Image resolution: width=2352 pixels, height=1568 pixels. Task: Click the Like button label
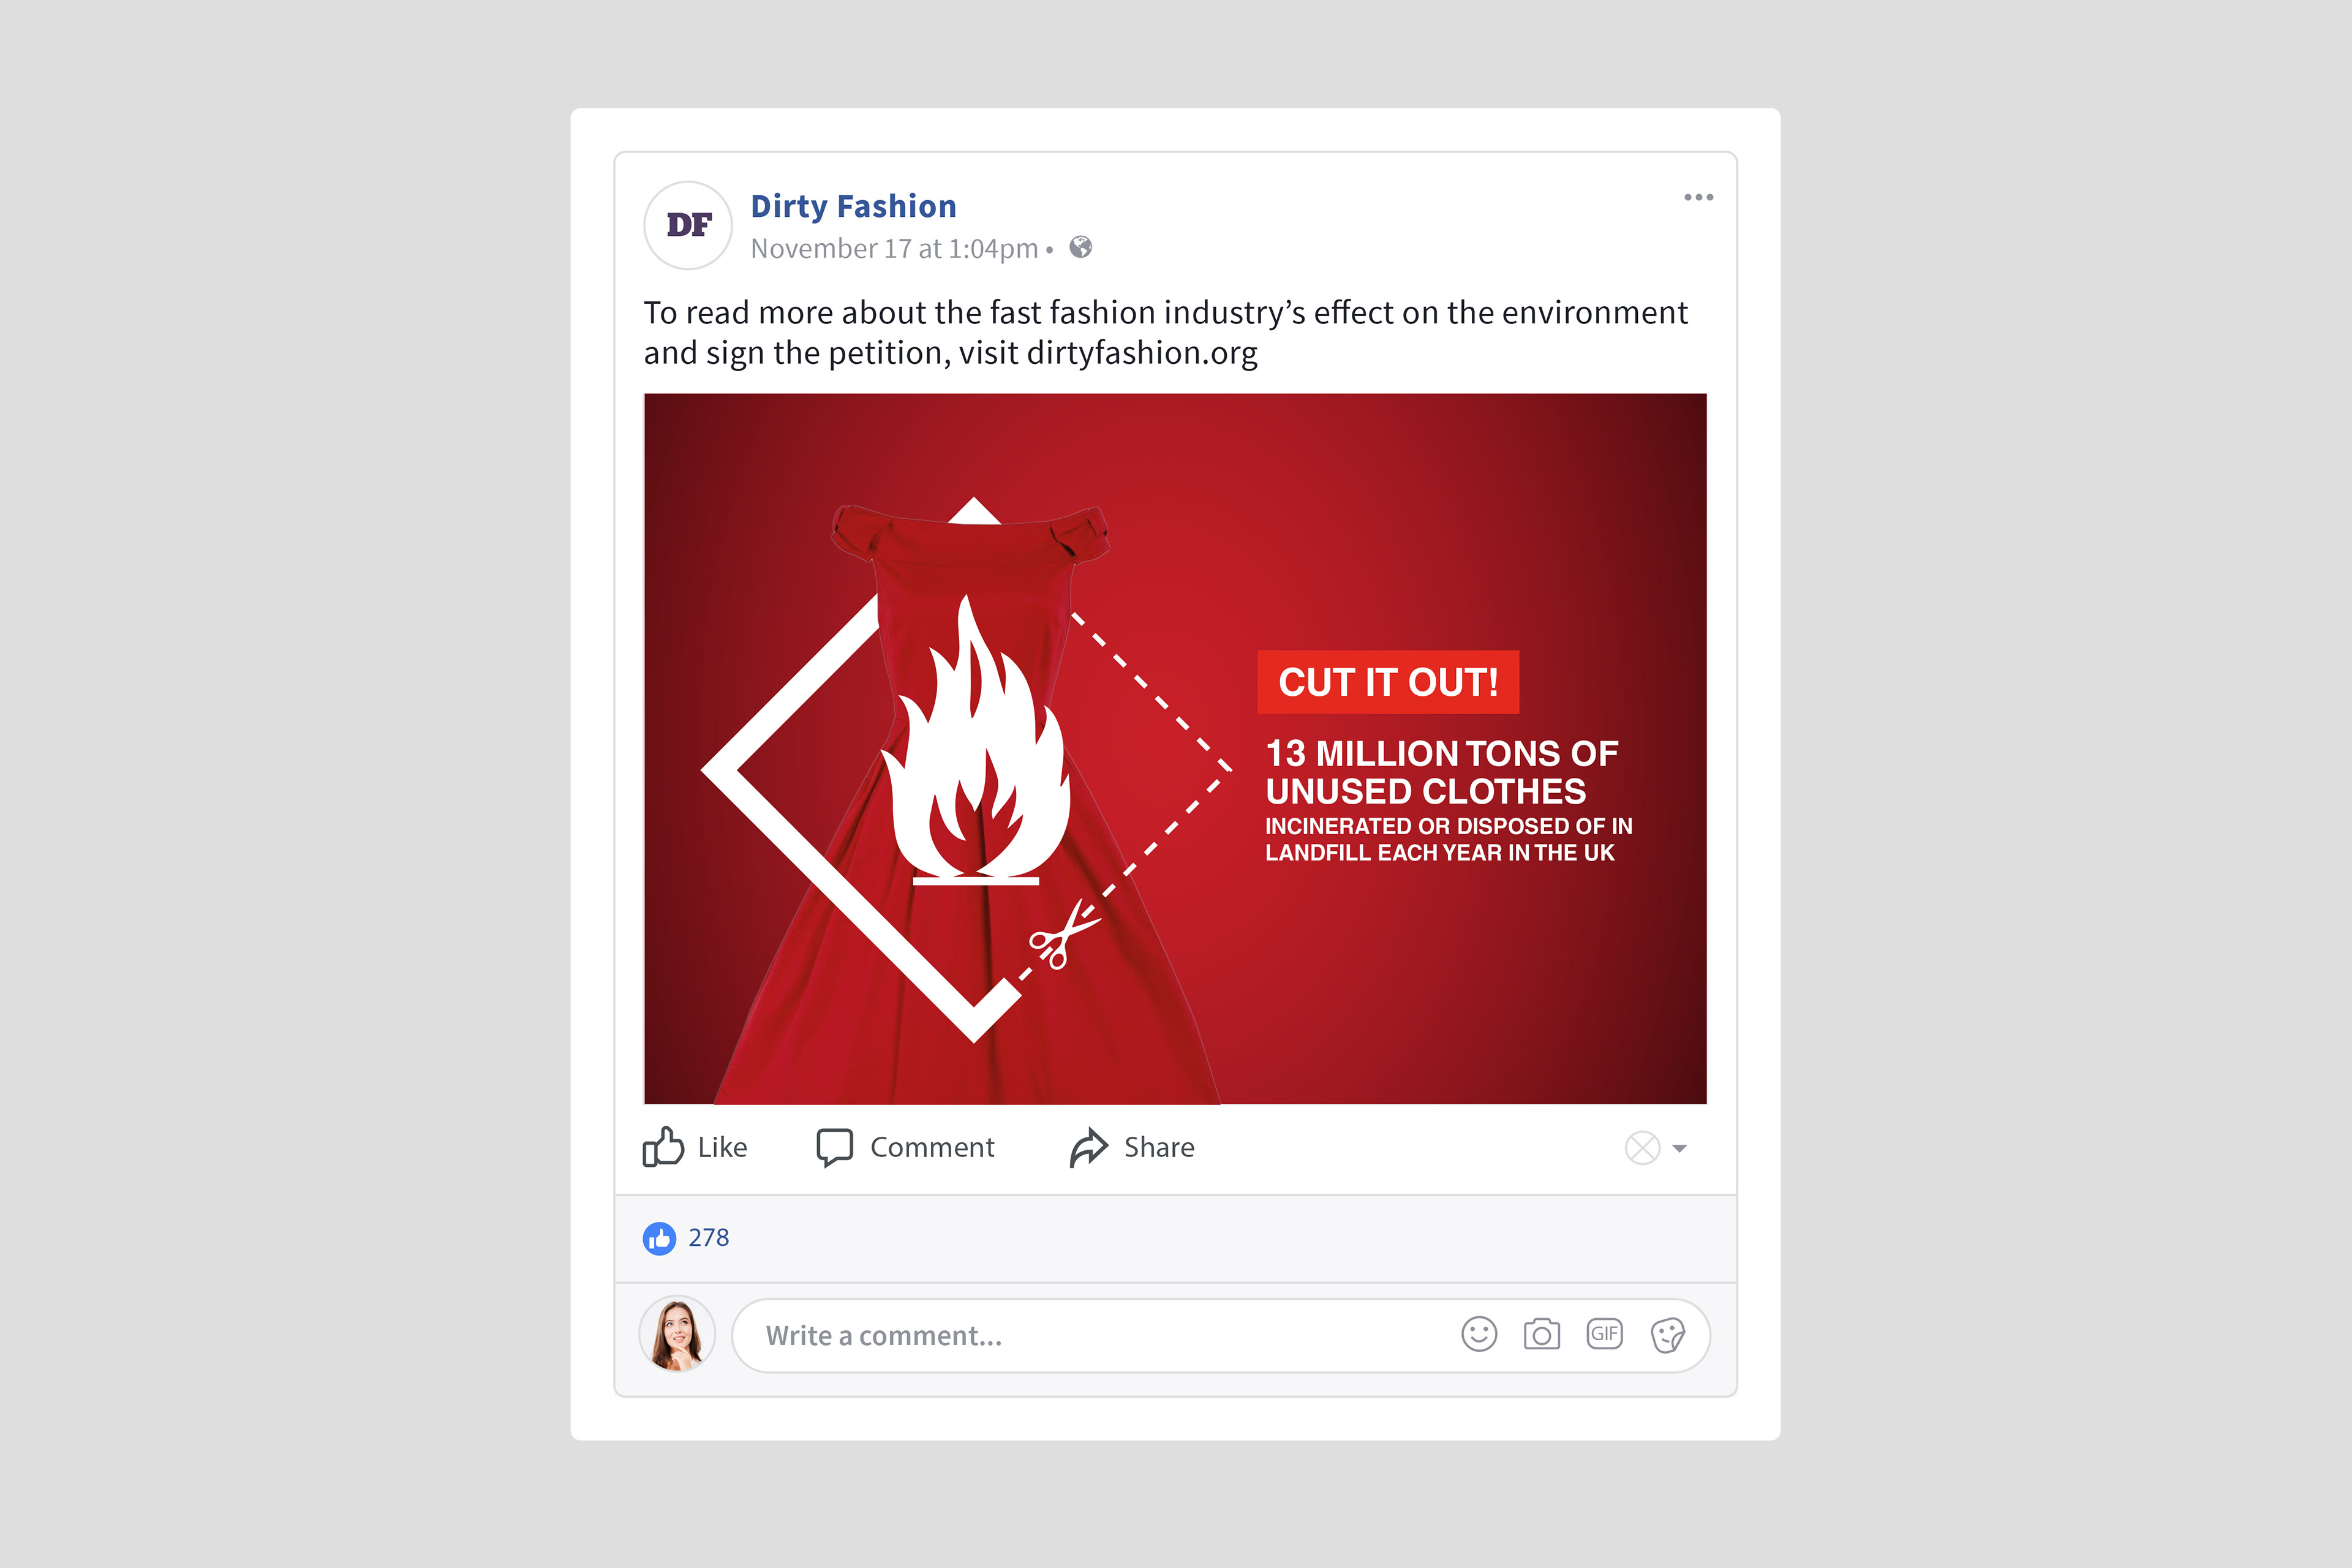point(722,1147)
